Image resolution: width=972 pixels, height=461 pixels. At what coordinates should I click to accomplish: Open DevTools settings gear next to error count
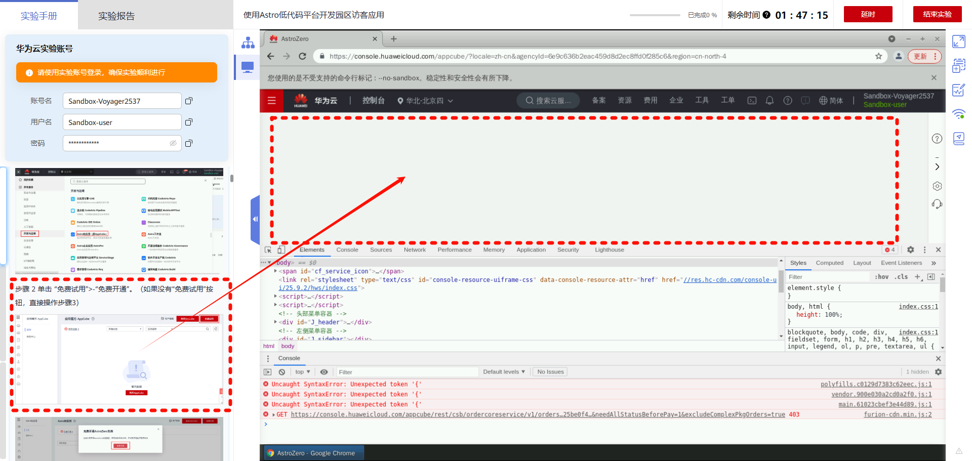pos(911,250)
